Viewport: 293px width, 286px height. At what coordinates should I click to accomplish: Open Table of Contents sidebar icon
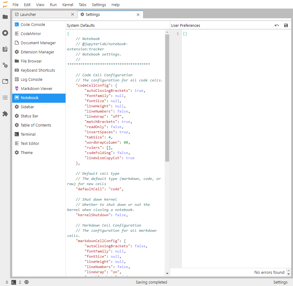[5, 98]
